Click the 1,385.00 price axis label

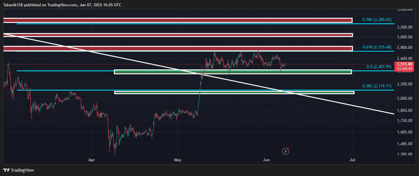pos(405,154)
